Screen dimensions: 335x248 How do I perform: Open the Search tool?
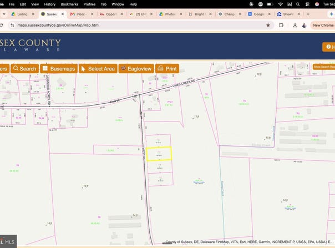(x=25, y=69)
